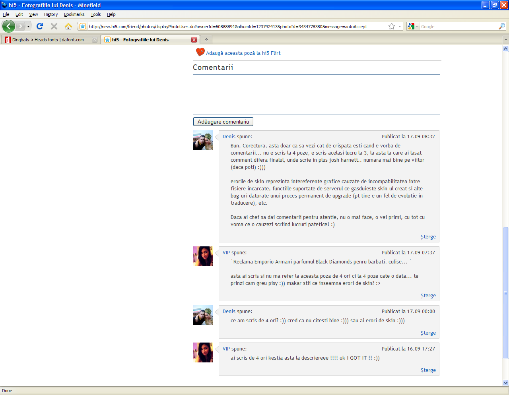Click Șterge on the 16.09 17:27 comment
The width and height of the screenshot is (509, 395).
coord(428,370)
